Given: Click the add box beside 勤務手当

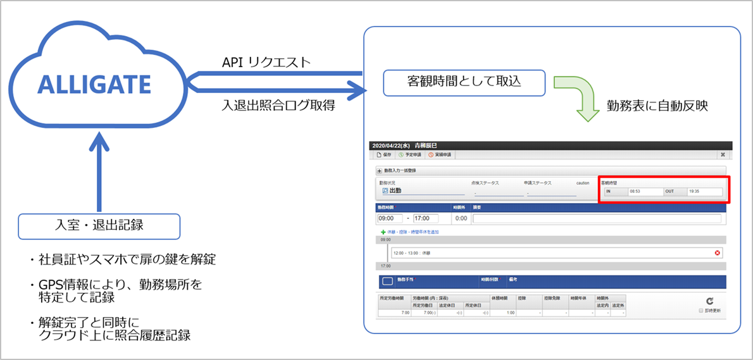Looking at the screenshot, I should [387, 281].
